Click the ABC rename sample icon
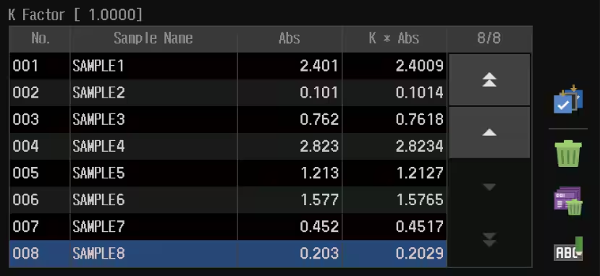The width and height of the screenshot is (600, 276). pos(568,249)
